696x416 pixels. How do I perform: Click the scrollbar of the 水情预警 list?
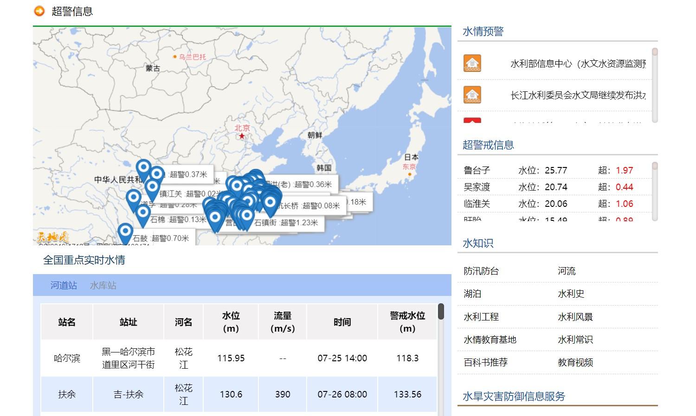tap(655, 85)
